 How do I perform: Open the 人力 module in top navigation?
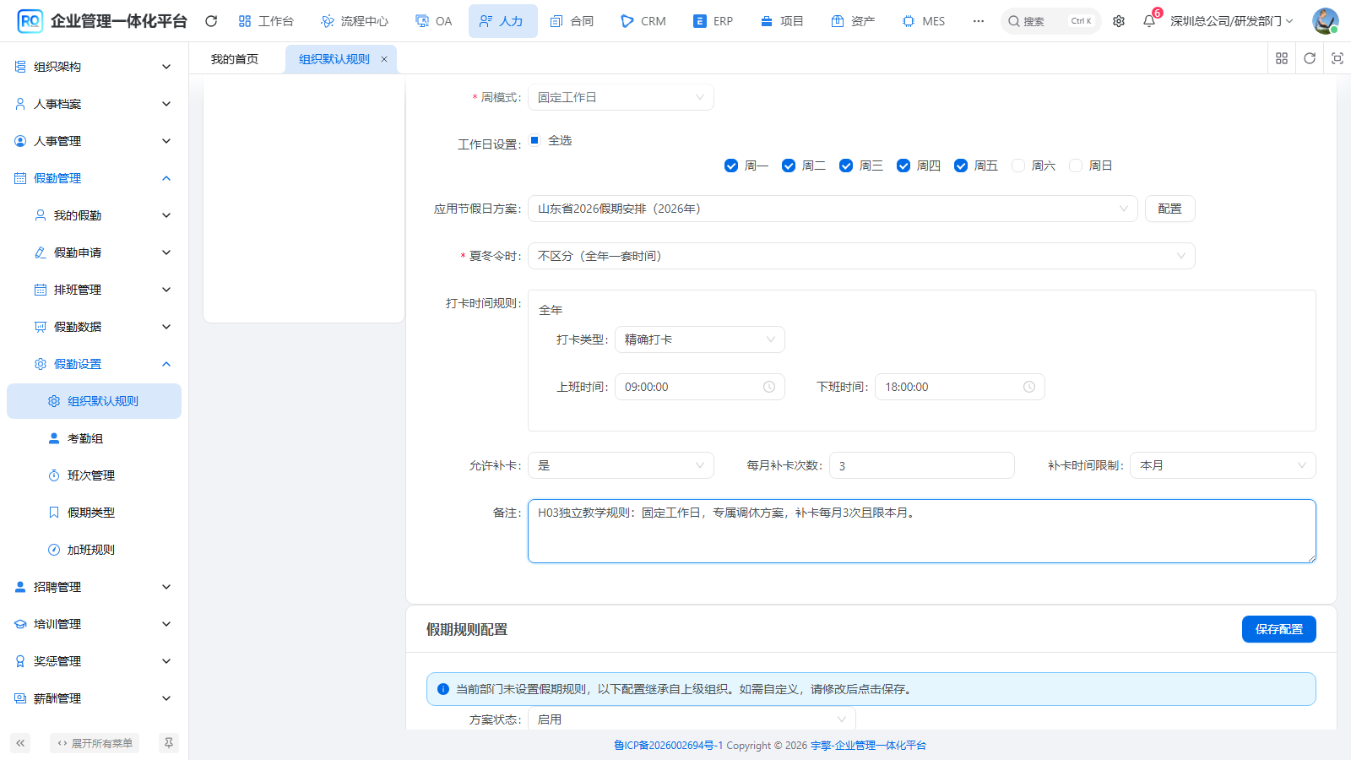[x=502, y=21]
